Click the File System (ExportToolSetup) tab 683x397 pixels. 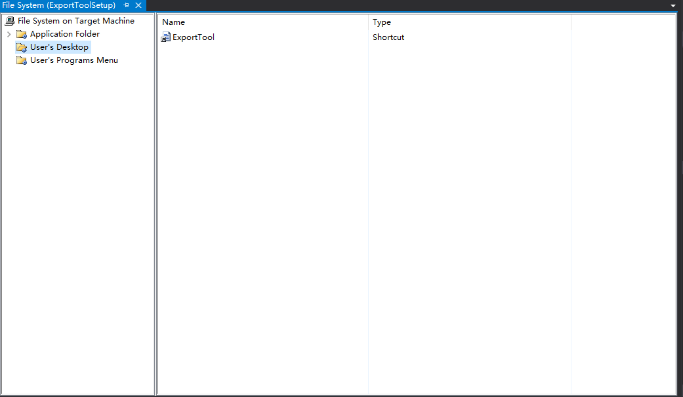[x=59, y=5]
